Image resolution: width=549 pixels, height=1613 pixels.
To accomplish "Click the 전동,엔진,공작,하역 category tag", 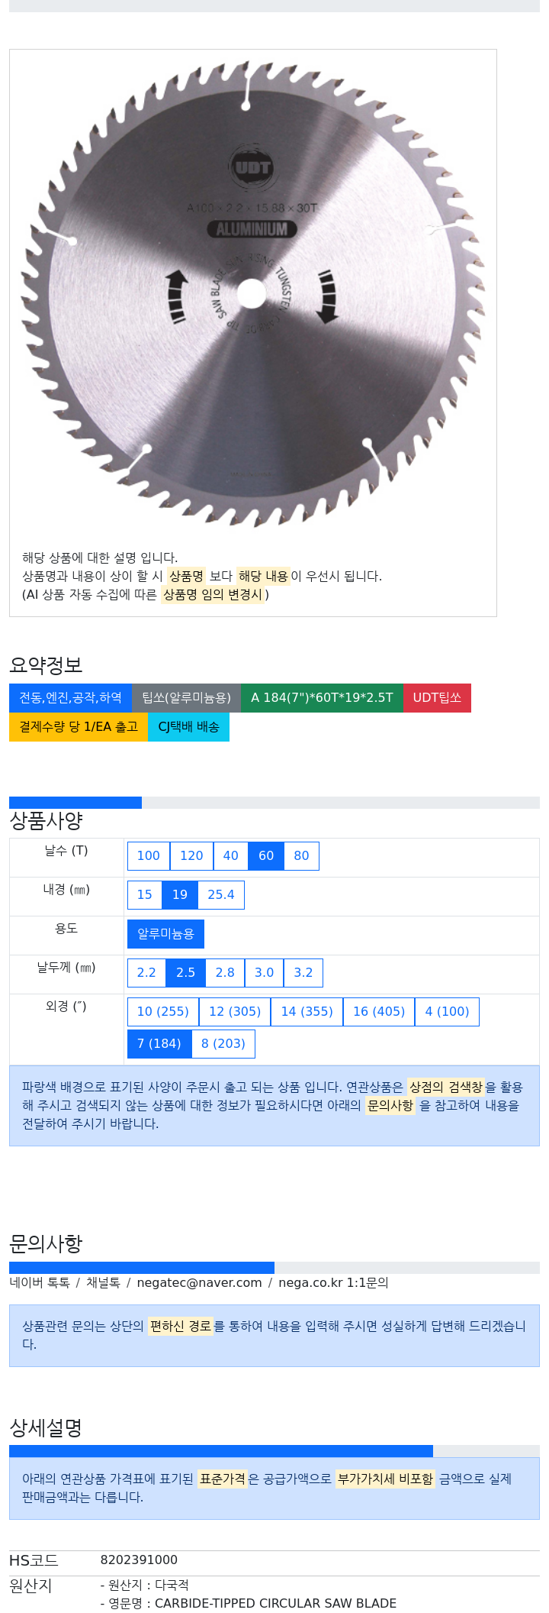I will click(70, 697).
